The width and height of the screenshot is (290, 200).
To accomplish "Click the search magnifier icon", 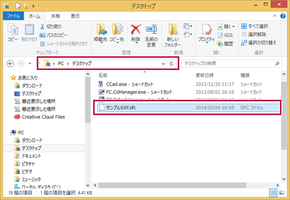I will coord(277,64).
